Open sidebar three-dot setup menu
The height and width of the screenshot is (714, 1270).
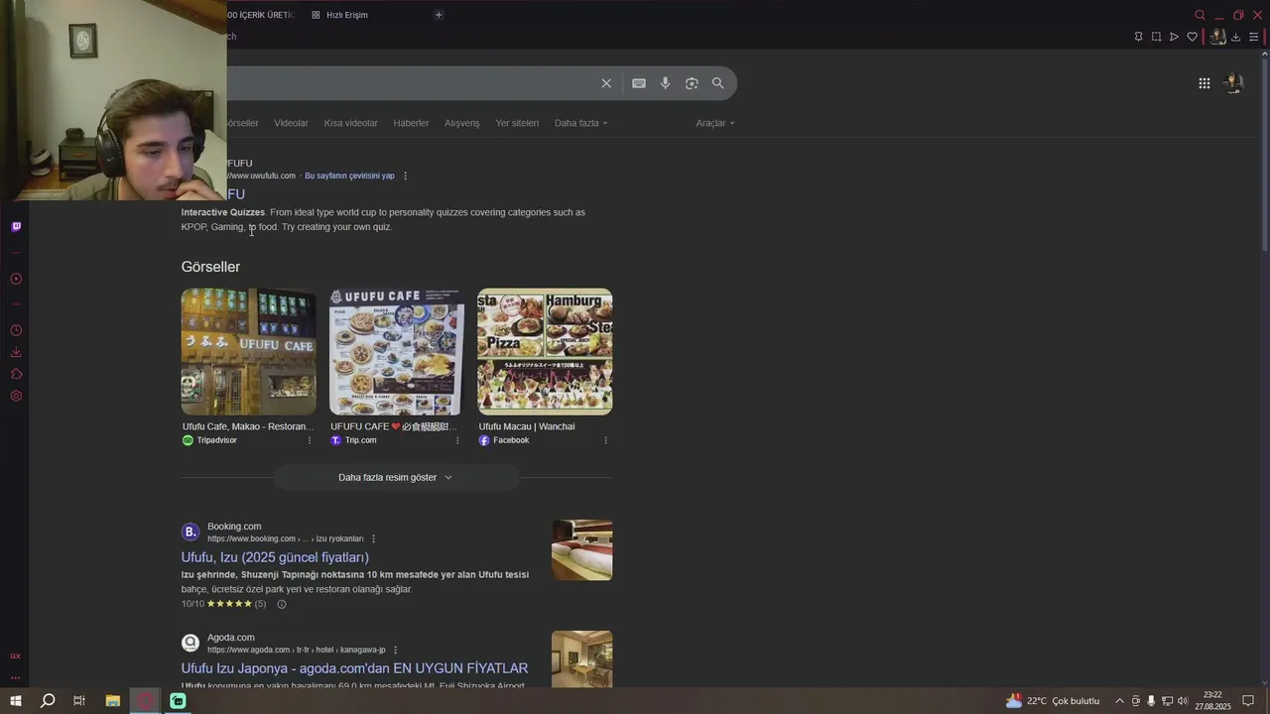(15, 677)
